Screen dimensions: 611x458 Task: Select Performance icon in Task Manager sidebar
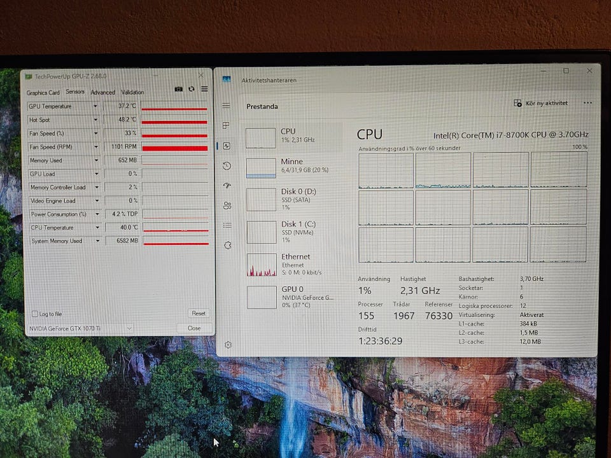coord(227,146)
